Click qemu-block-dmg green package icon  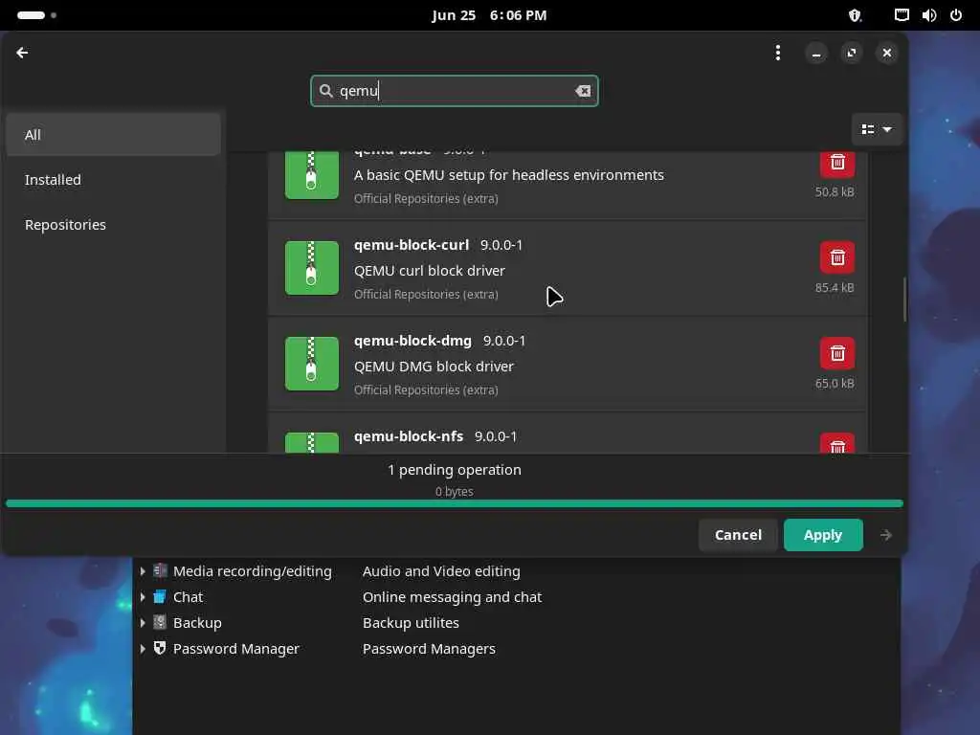[x=312, y=363]
